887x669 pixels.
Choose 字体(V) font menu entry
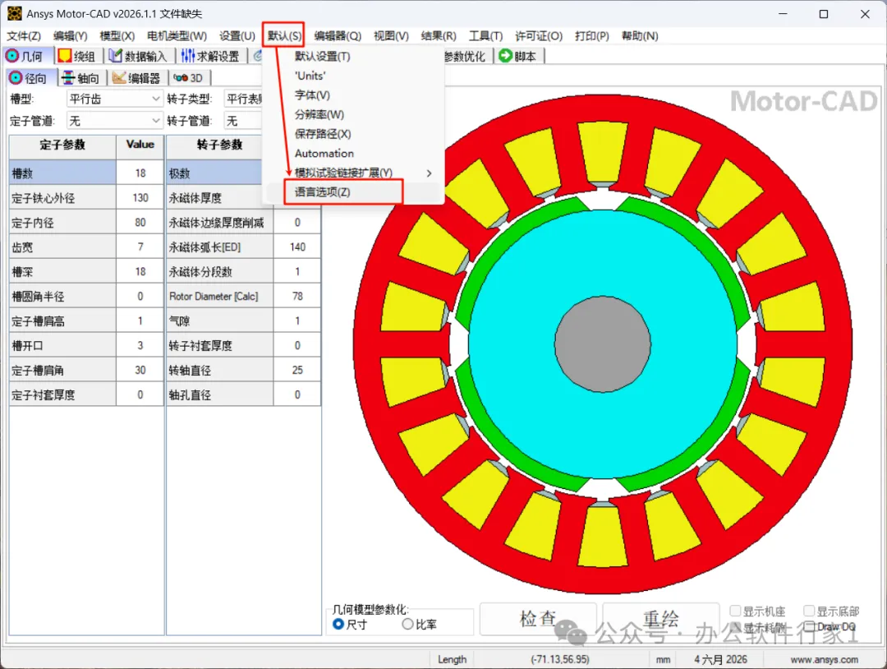tap(353, 95)
